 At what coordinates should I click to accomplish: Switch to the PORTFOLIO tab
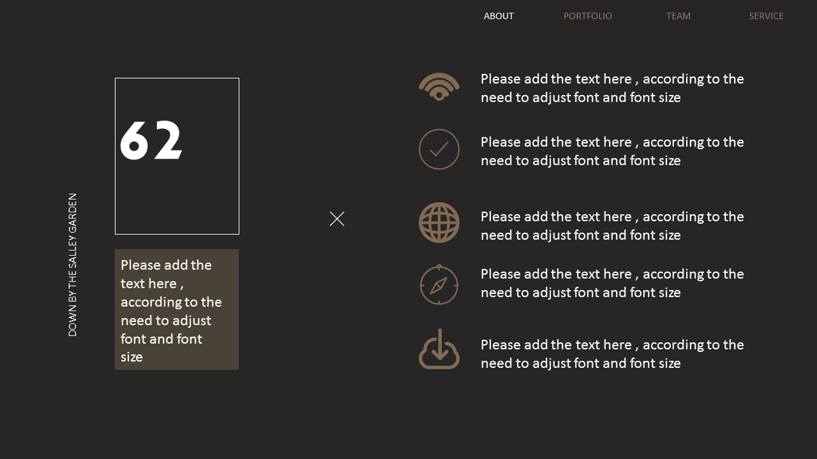587,16
